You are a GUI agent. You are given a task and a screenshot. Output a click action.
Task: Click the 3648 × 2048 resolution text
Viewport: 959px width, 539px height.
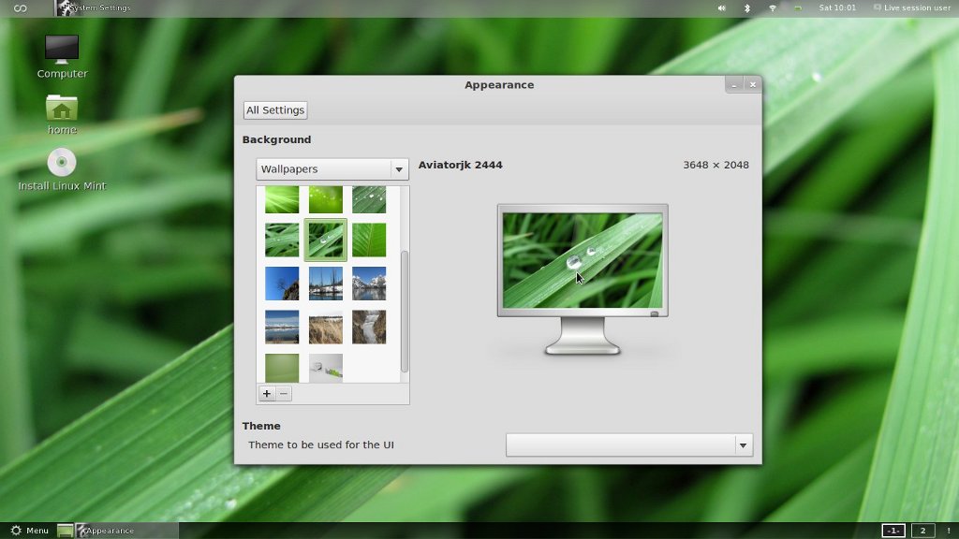(x=716, y=165)
